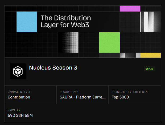Image resolution: width=165 pixels, height=125 pixels.
Task: Click the REWARD TYPE label
Action: tap(69, 92)
